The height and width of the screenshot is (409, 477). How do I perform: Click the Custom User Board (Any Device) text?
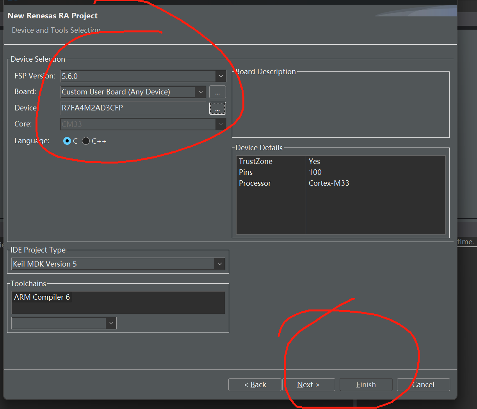click(116, 92)
